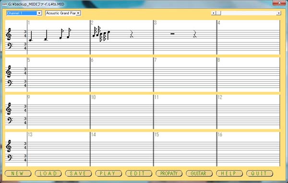The image size is (288, 183).
Task: Click the bass clef on the first staff
Action: tap(9, 46)
